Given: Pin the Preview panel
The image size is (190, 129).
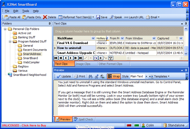Looking at the screenshot, I should point(186,70).
